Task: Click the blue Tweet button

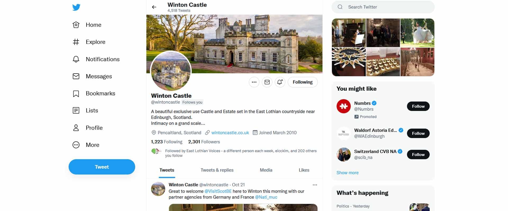Action: [102, 167]
